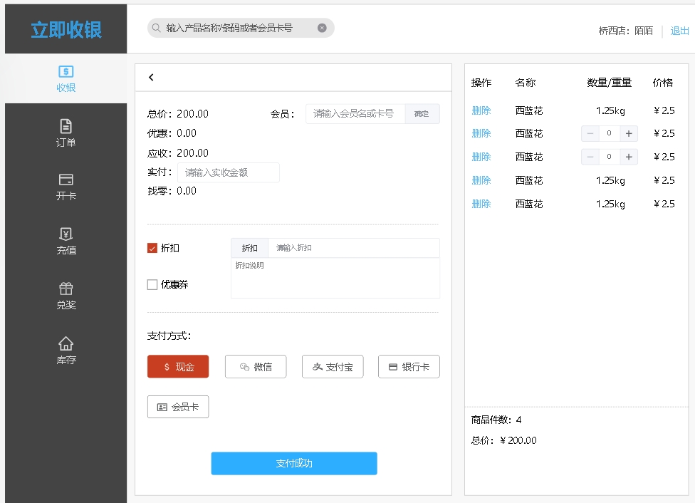Screen dimensions: 695x503
Task: Delete the first 西蓝花 item row
Action: tap(481, 110)
